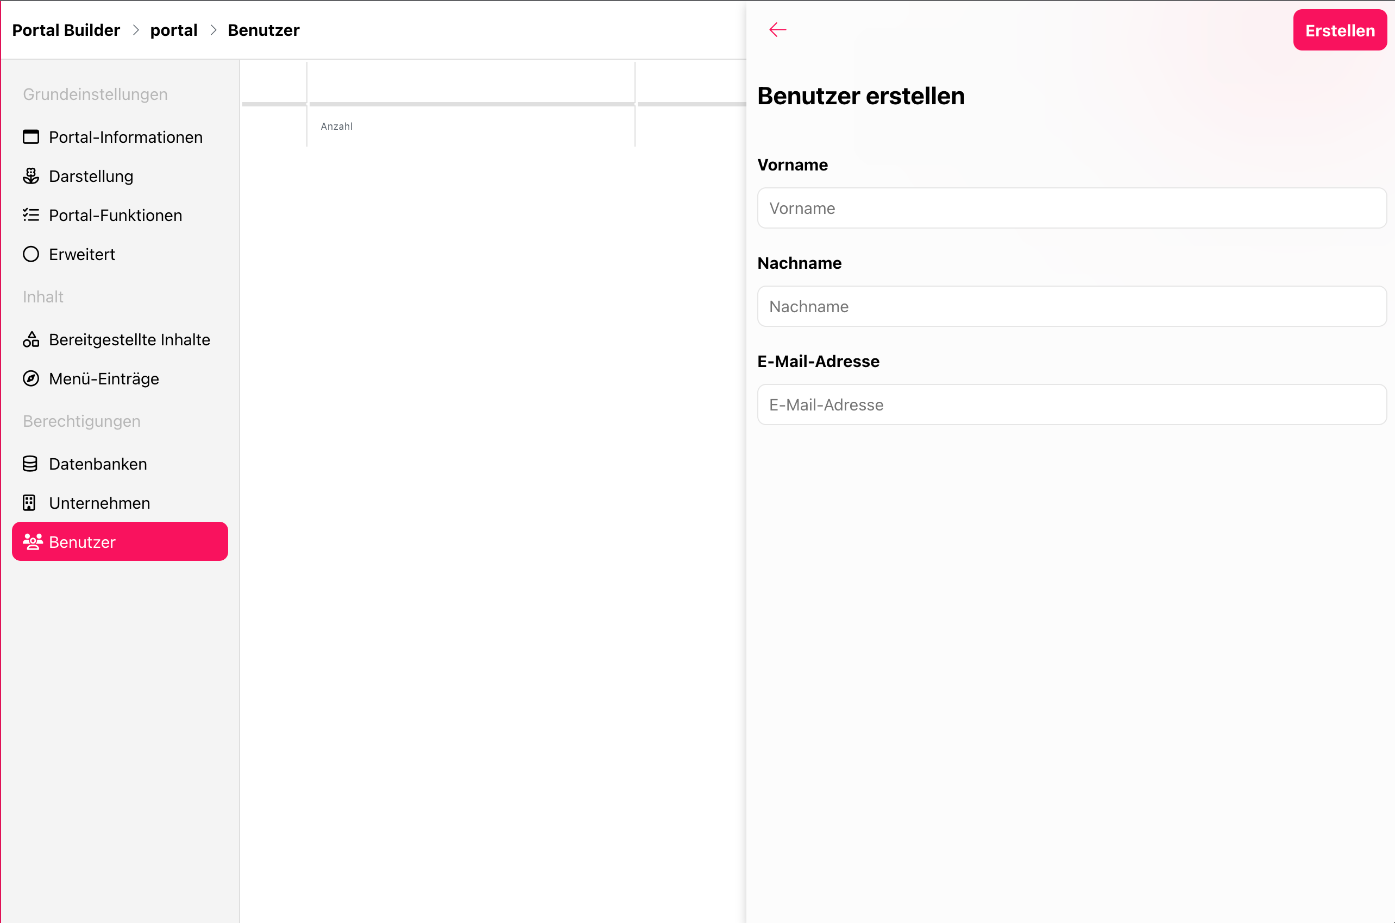Focus the E-Mail-Adresse input field

coord(1072,404)
